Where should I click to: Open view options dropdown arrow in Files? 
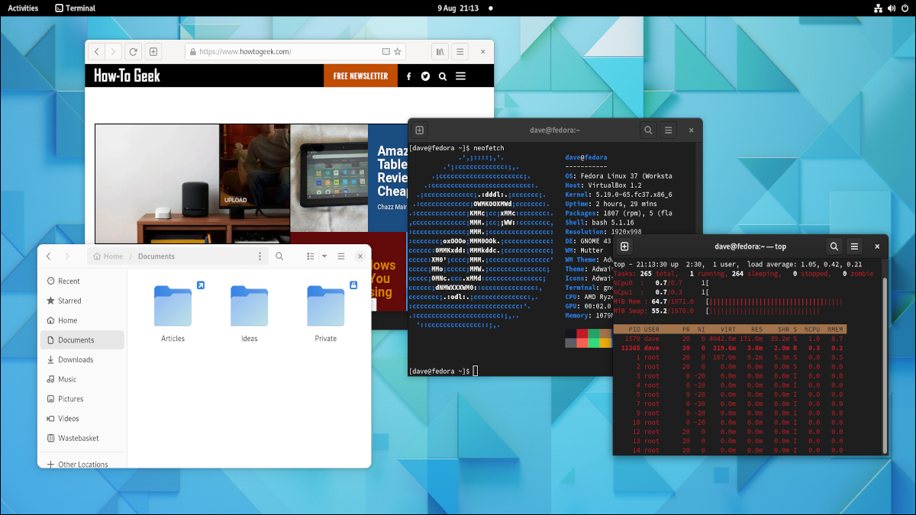pos(324,256)
